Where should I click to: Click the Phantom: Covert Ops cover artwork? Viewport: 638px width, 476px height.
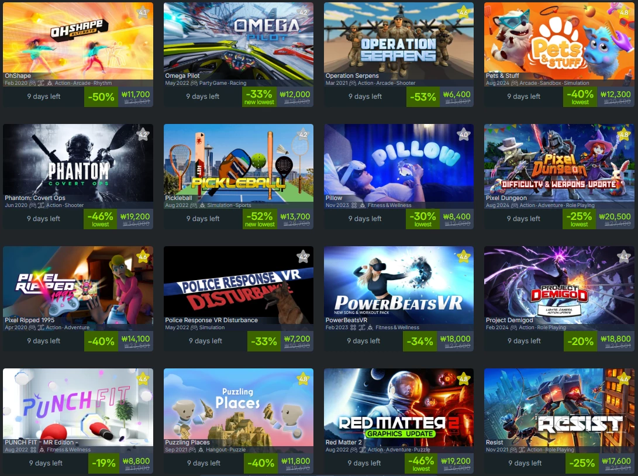tap(78, 163)
